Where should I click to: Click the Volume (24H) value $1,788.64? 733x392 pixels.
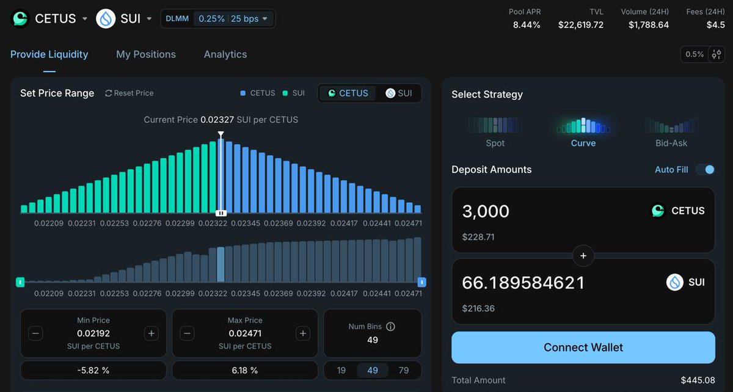(649, 25)
